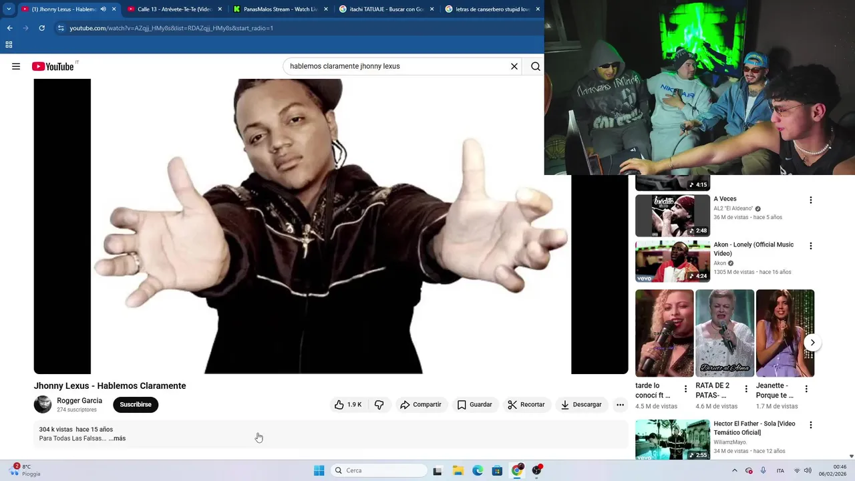Open the Rogger Garcia channel name link

click(79, 401)
